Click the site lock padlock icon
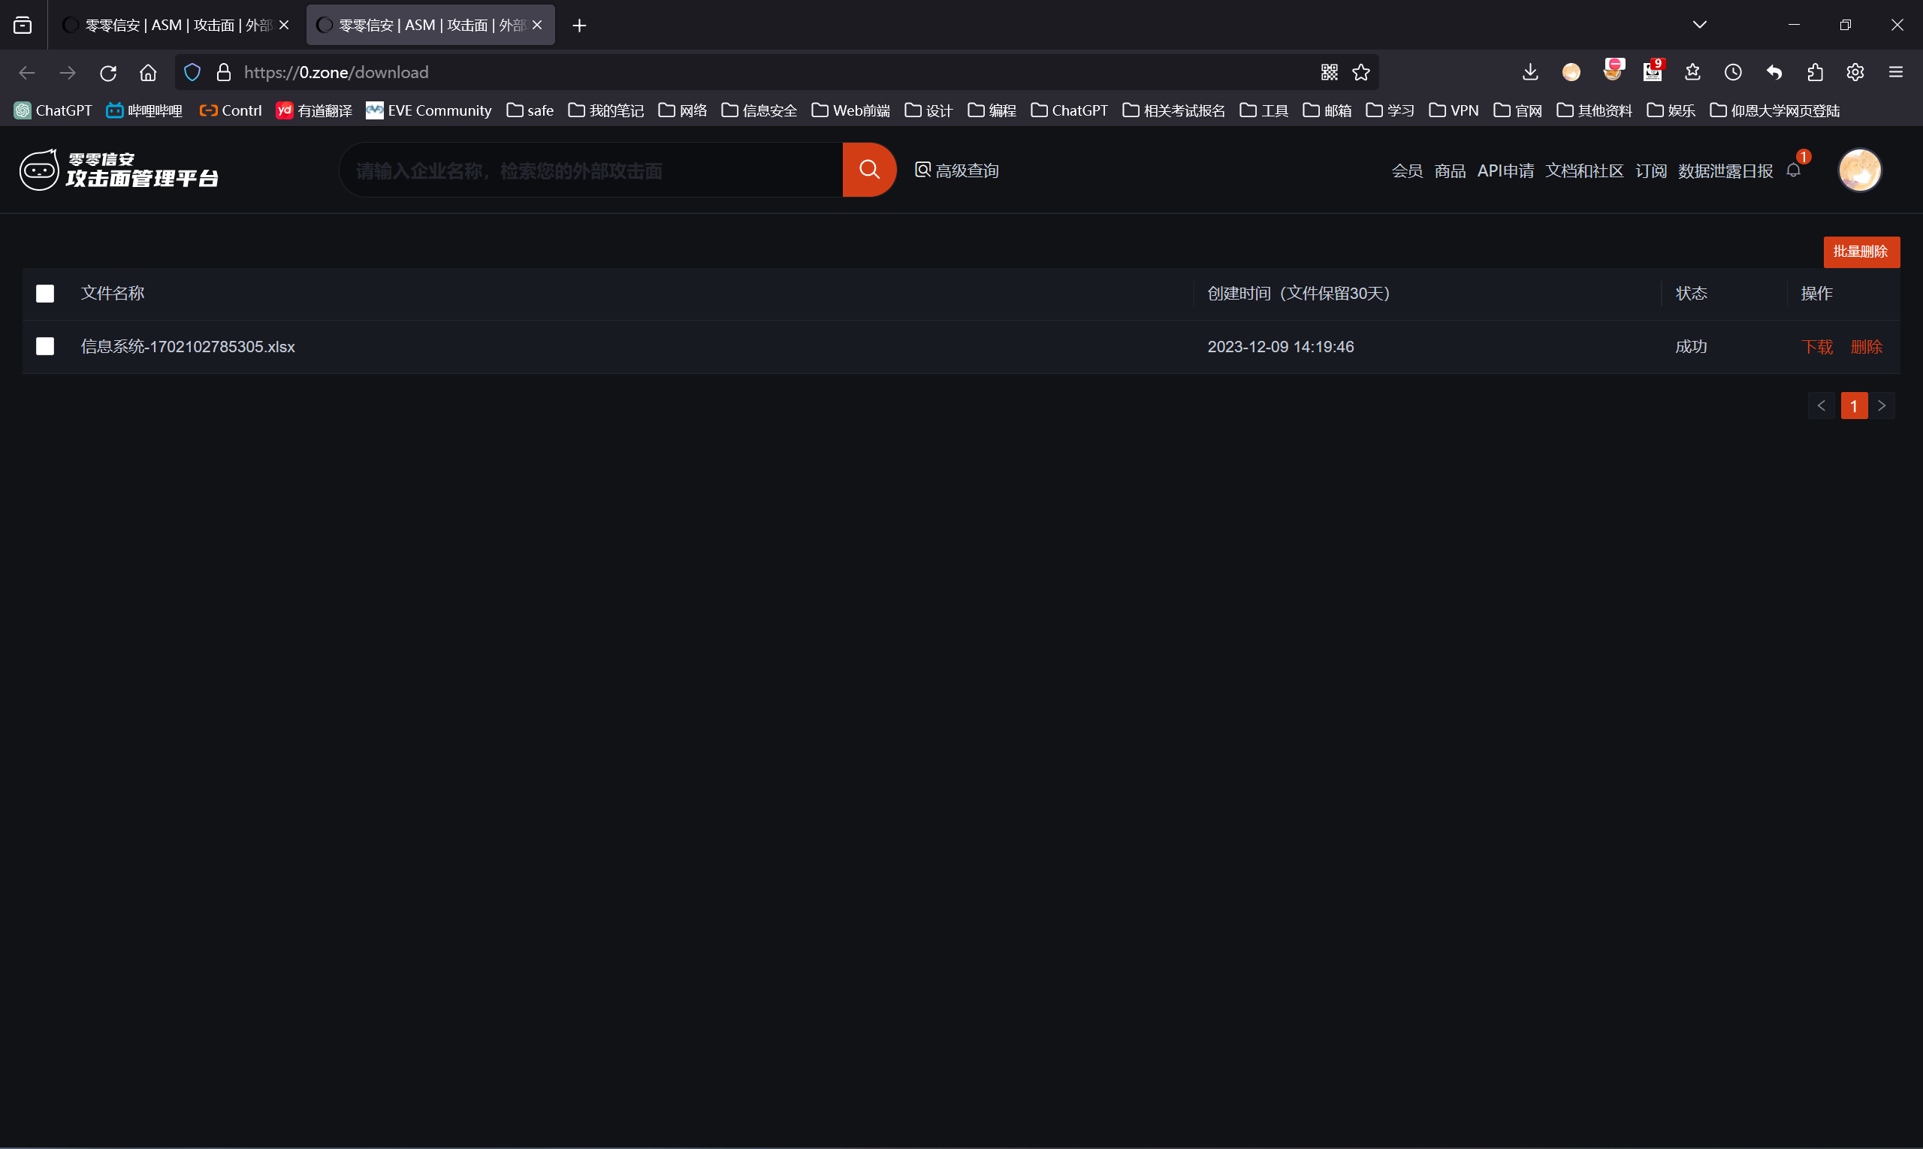 pos(224,73)
